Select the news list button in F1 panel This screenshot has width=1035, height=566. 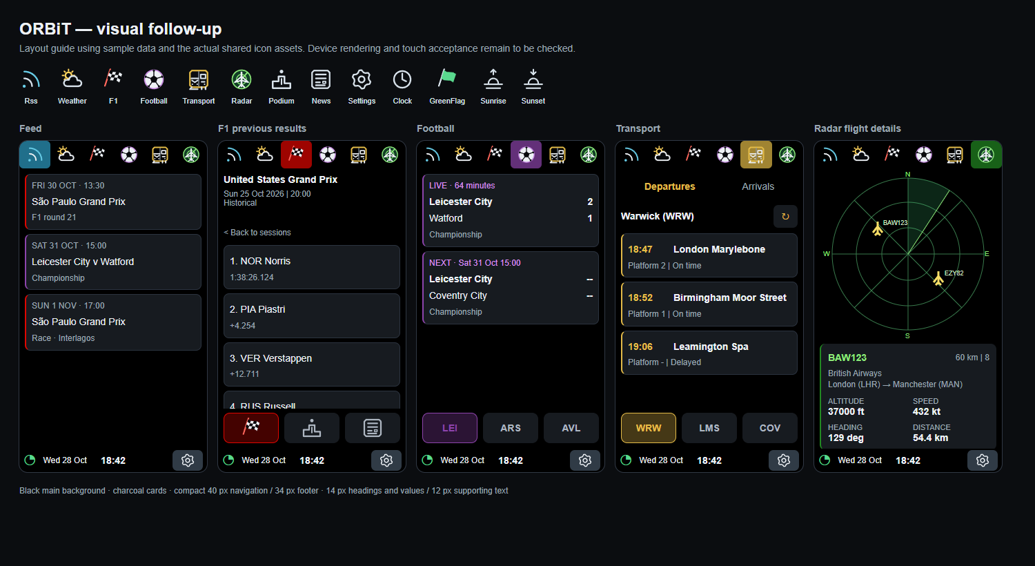click(373, 428)
